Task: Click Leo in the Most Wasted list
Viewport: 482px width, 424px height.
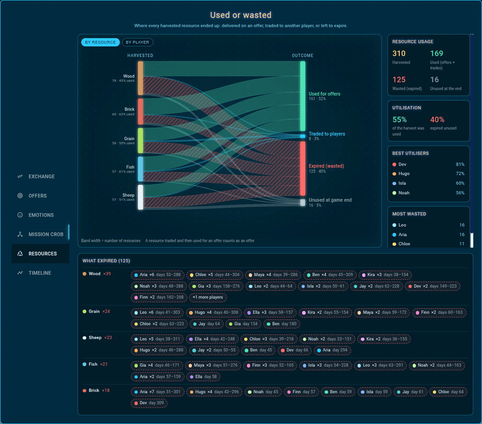Action: pos(428,225)
